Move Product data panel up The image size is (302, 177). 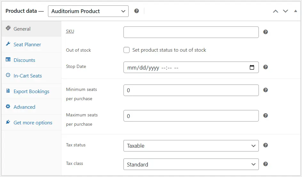tap(275, 11)
